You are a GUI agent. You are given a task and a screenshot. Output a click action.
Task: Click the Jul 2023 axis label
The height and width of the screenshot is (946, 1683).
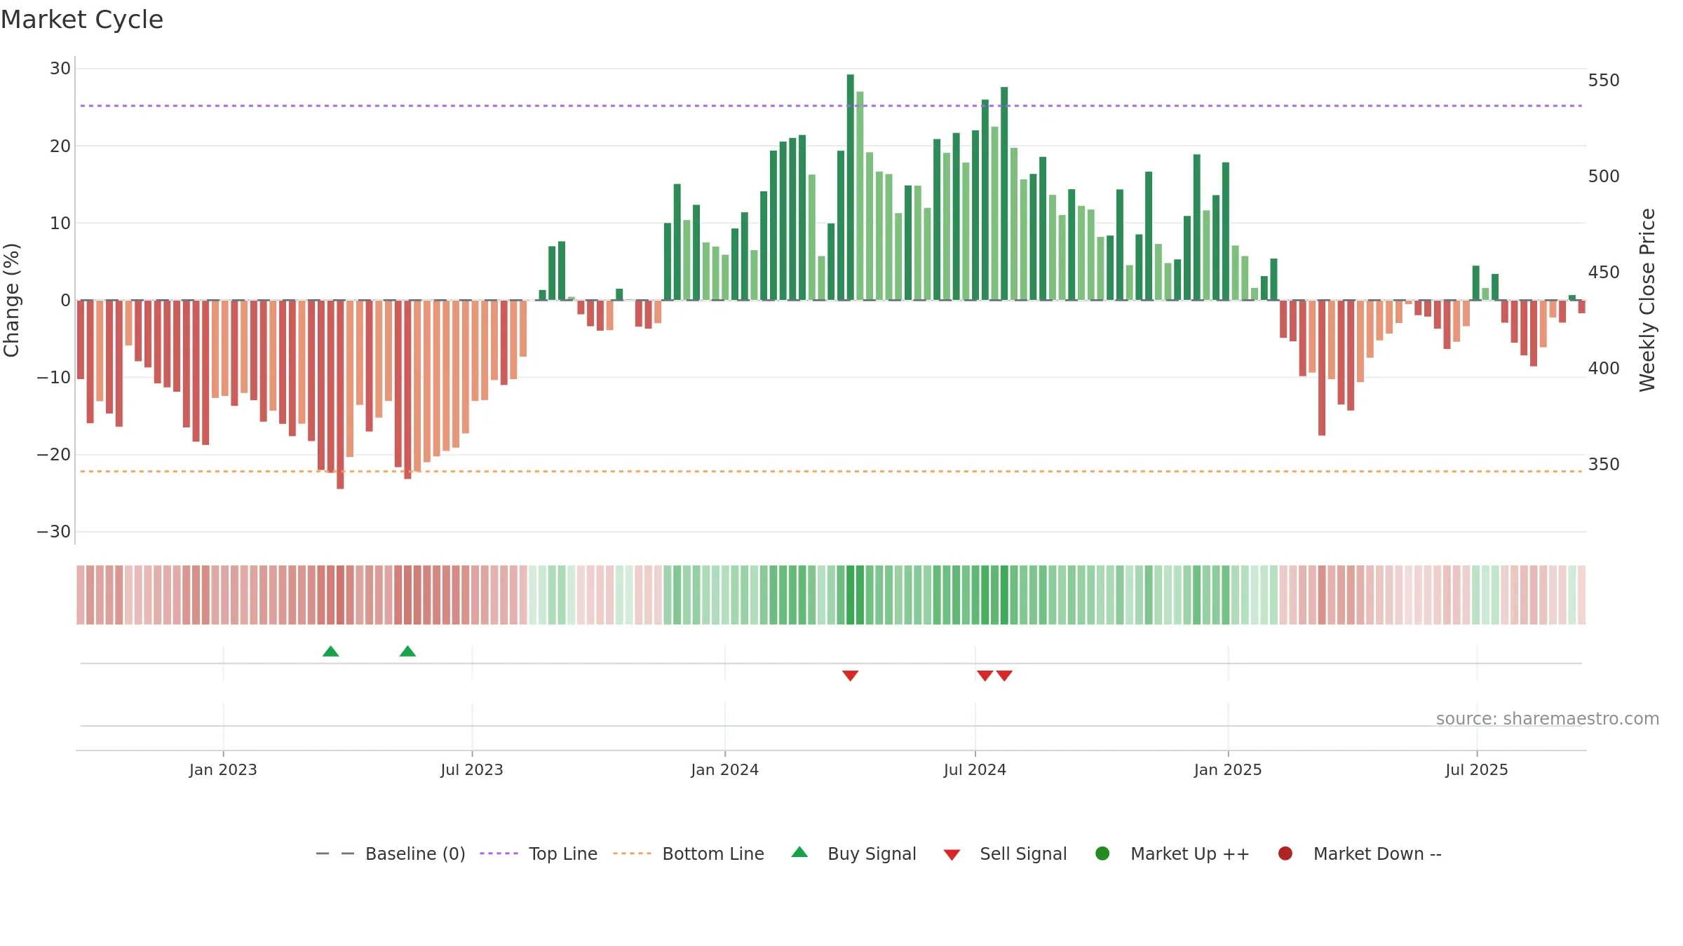coord(472,769)
